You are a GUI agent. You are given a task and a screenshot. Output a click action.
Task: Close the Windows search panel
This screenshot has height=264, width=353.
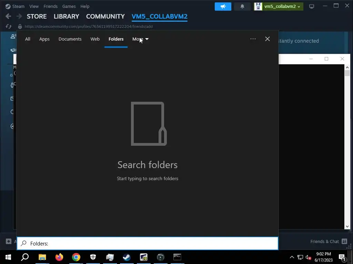pos(268,39)
